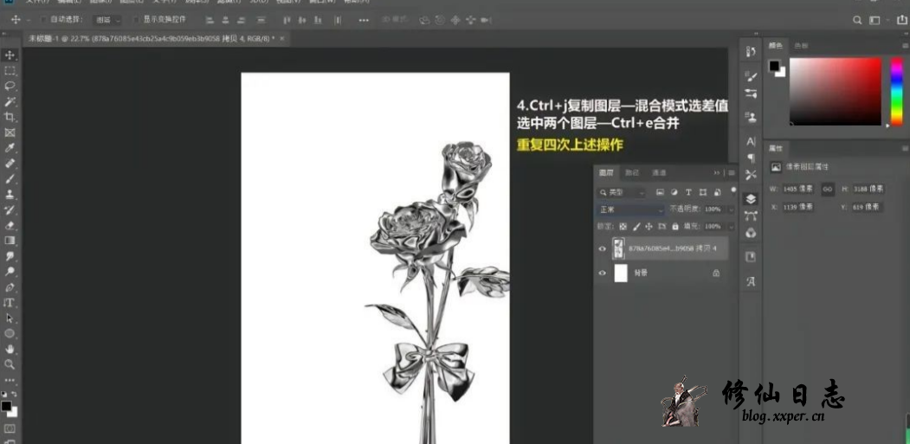This screenshot has height=444, width=910.
Task: Select the Hand tool
Action: pos(10,349)
